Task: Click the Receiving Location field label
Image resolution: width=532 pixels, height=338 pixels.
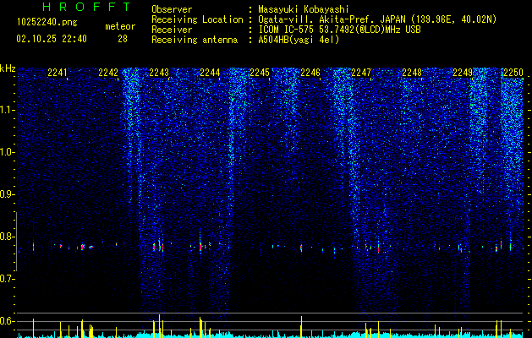Action: 197,19
